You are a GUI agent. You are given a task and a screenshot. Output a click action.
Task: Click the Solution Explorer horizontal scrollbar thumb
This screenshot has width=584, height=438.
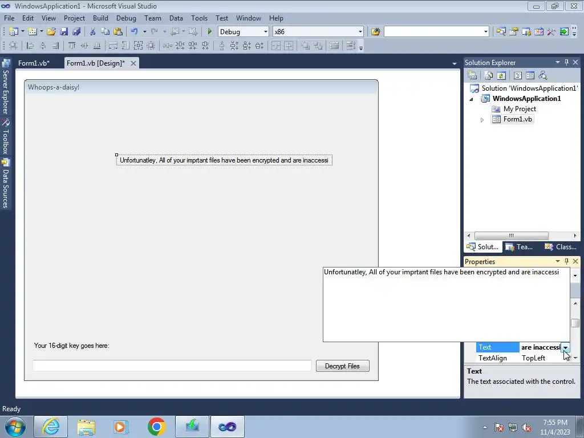511,236
